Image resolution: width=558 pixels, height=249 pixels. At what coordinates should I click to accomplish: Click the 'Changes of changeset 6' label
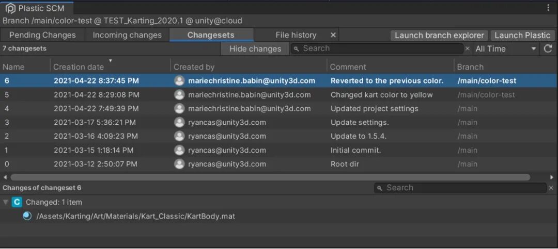click(x=42, y=188)
